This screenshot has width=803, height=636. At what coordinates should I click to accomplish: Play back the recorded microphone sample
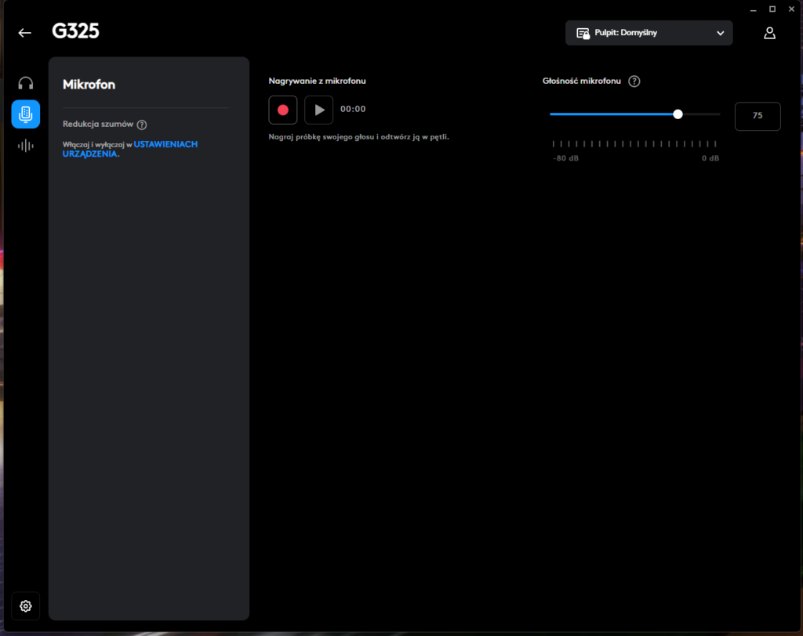pyautogui.click(x=319, y=110)
